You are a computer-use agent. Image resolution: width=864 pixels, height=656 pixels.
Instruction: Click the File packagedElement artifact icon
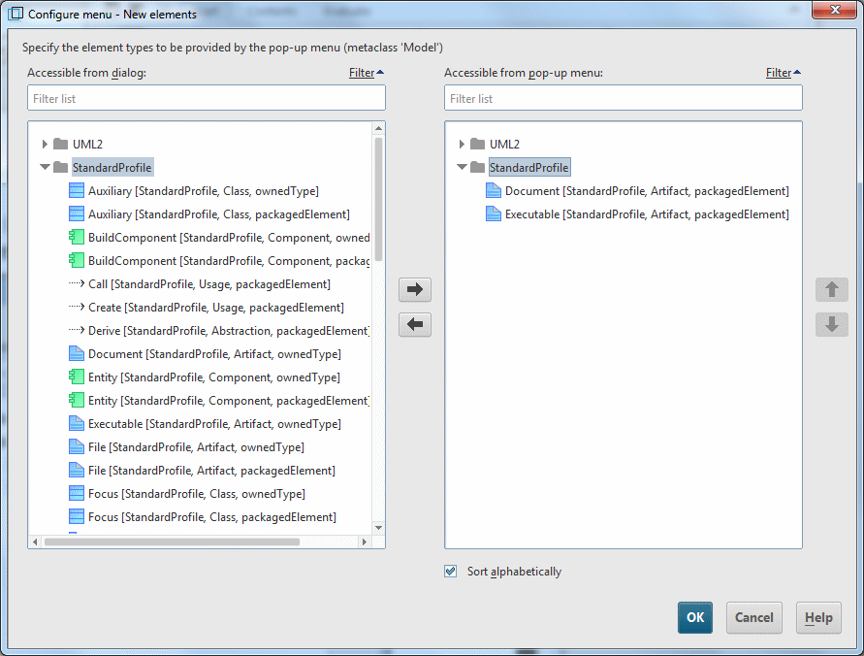pos(76,471)
